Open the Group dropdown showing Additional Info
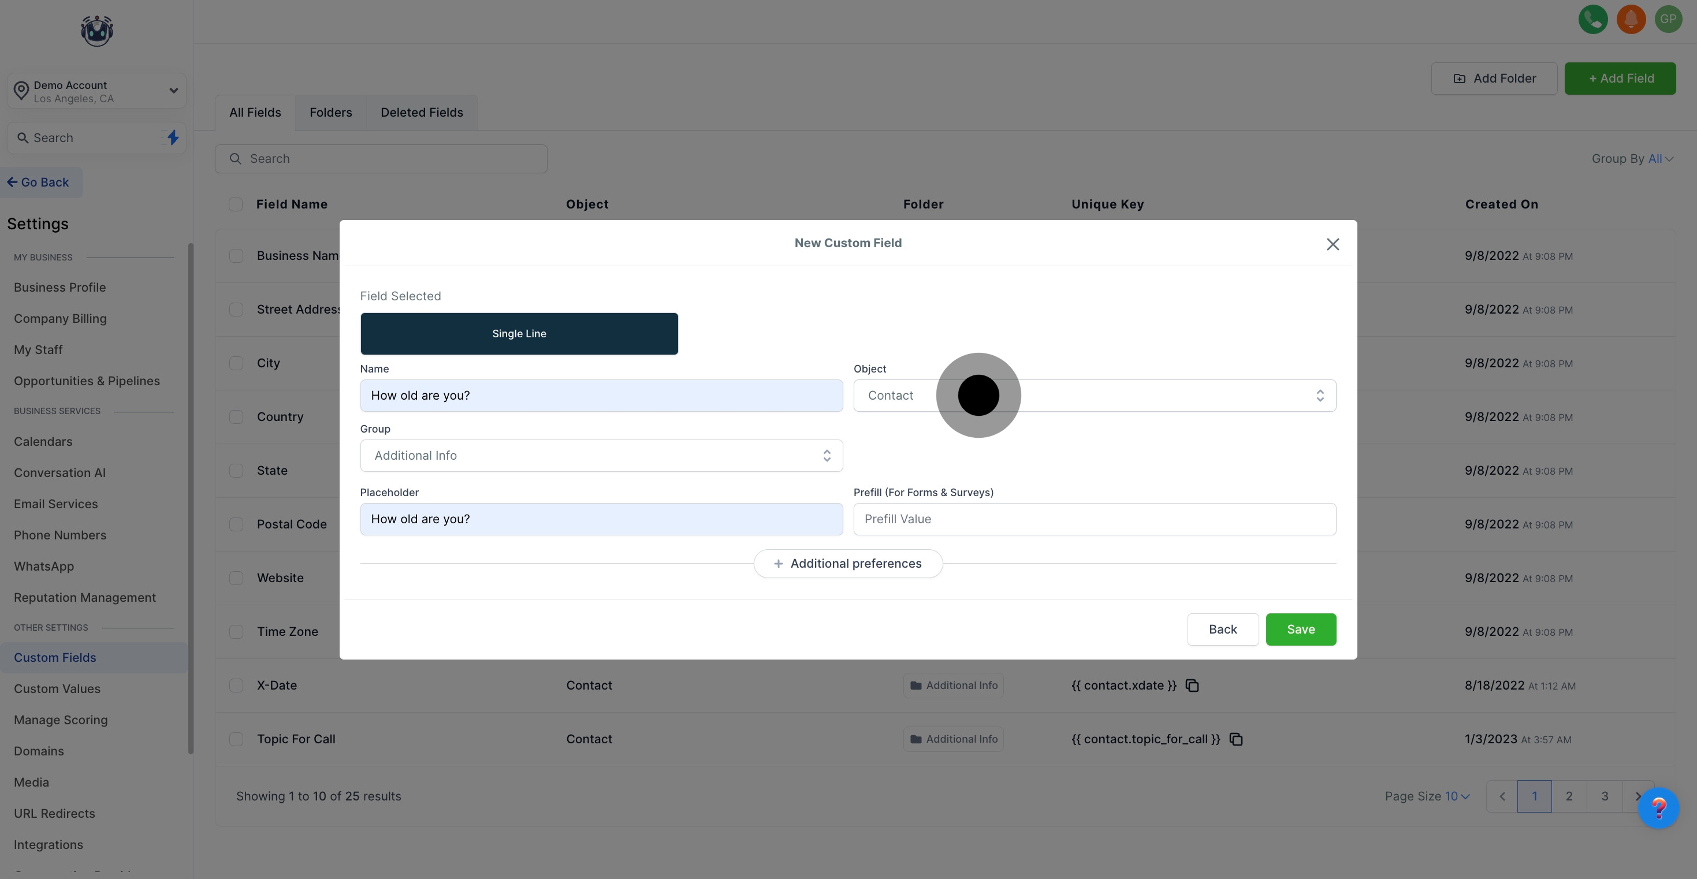The image size is (1697, 879). (x=601, y=456)
